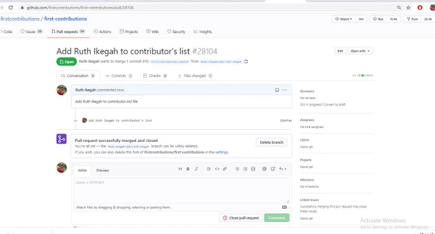Screen dimensions: 435x234
Task: Open the Security tab
Action: pyautogui.click(x=176, y=31)
